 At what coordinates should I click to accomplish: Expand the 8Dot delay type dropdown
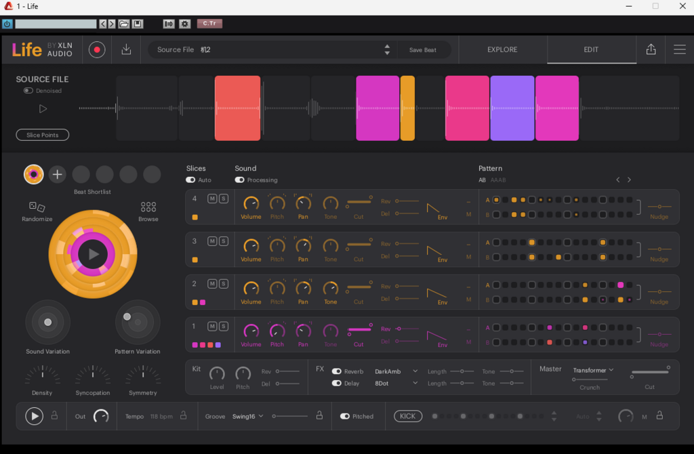[415, 383]
